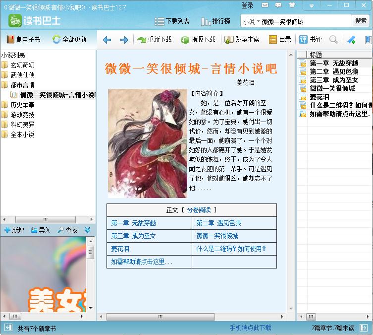Collapse left panel with status bar arrow icon
The image size is (373, 335).
tap(8, 328)
